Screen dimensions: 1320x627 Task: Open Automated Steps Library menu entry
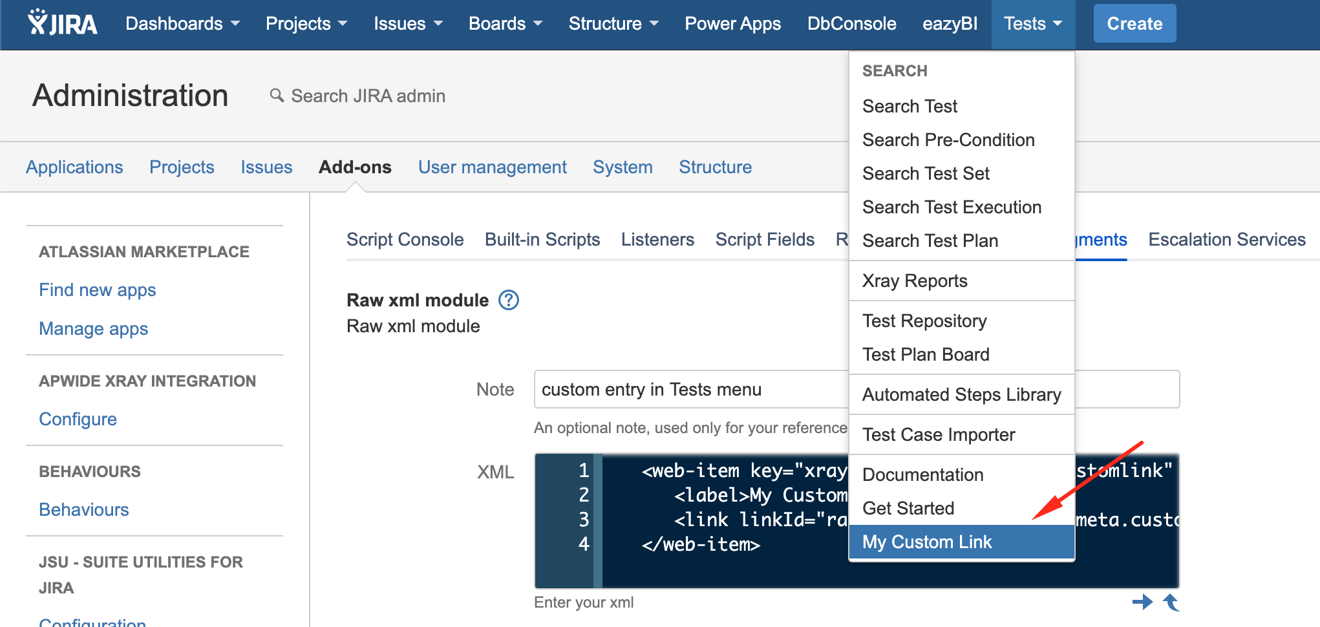click(962, 394)
